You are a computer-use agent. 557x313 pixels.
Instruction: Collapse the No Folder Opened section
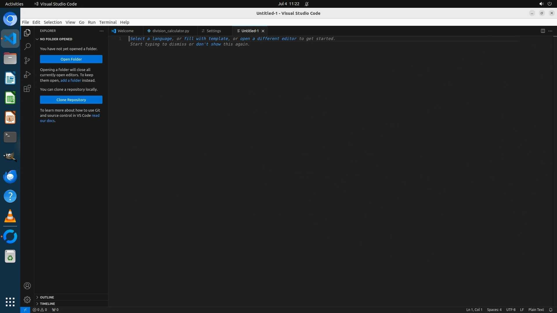pyautogui.click(x=56, y=39)
